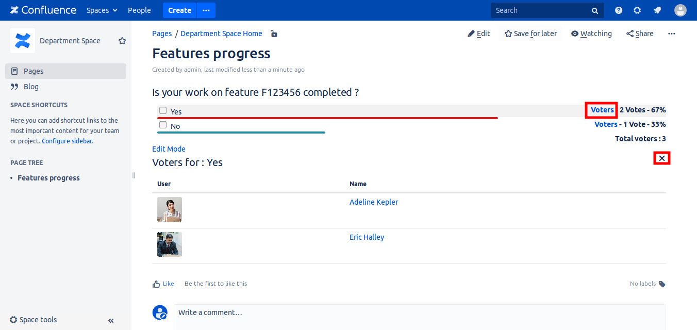
Task: Star the Department Space as favourite
Action: pos(122,41)
